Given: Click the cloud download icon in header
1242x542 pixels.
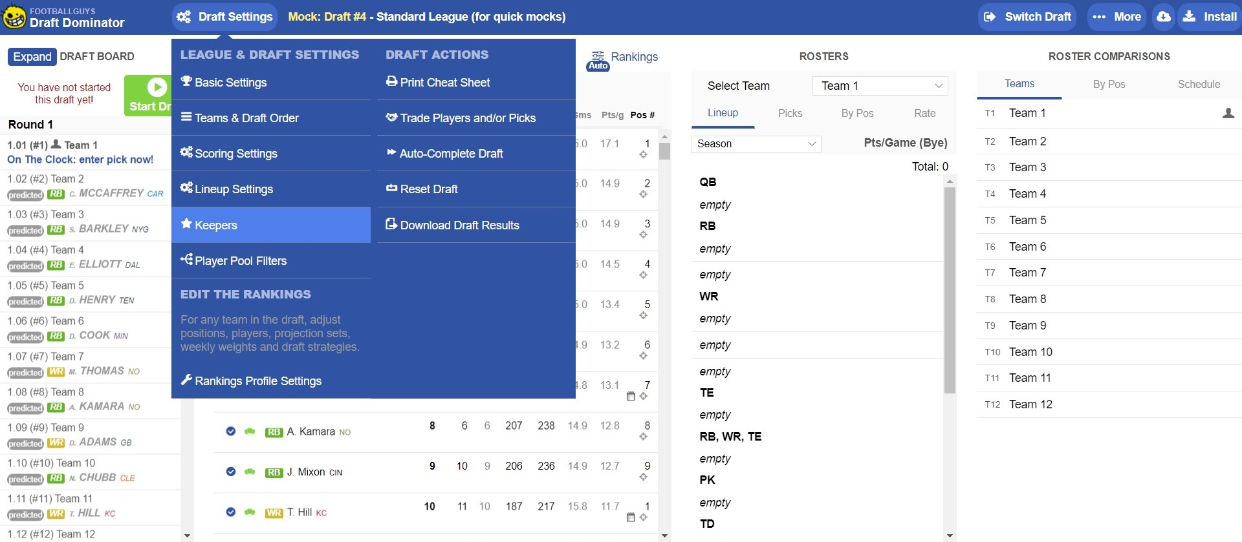Looking at the screenshot, I should [1163, 17].
